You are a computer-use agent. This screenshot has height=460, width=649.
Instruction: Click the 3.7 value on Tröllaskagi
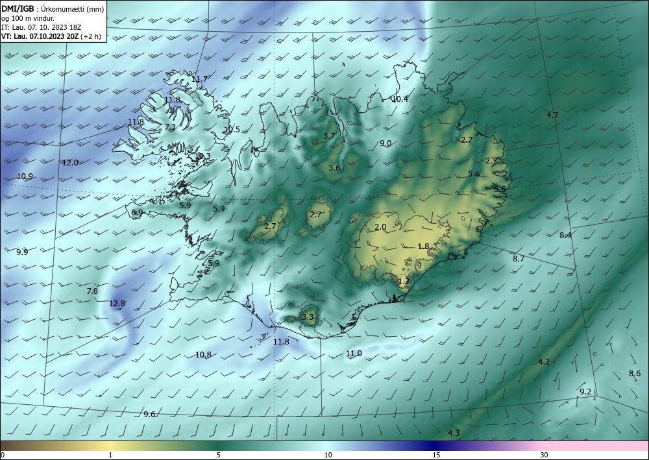329,136
